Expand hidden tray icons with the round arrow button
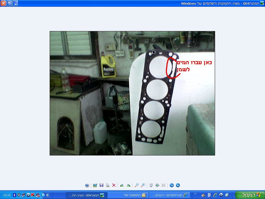The image size is (265, 199). tap(43, 195)
